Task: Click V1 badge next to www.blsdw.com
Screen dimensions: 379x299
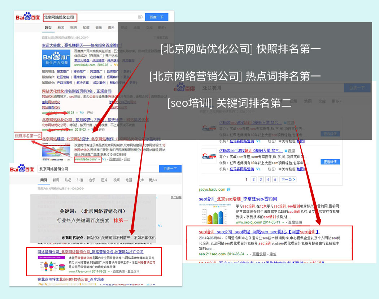Action: click(x=104, y=159)
